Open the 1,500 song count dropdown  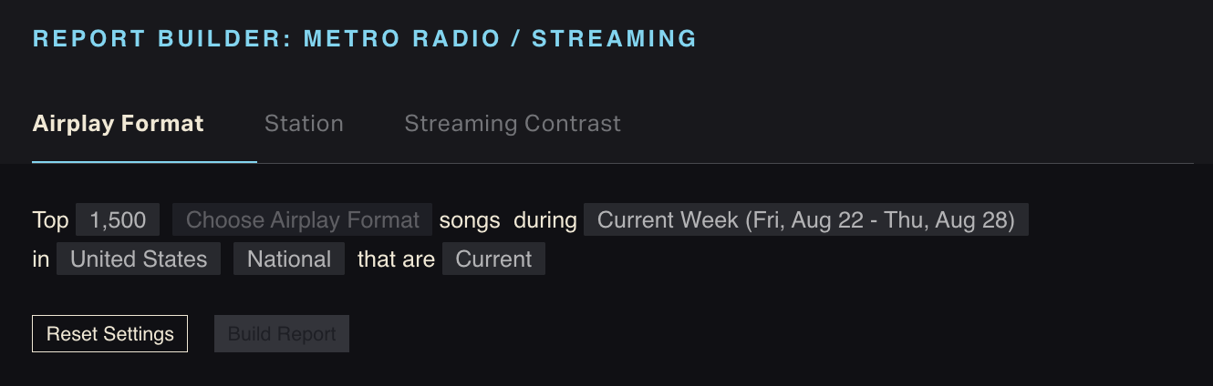(x=118, y=220)
